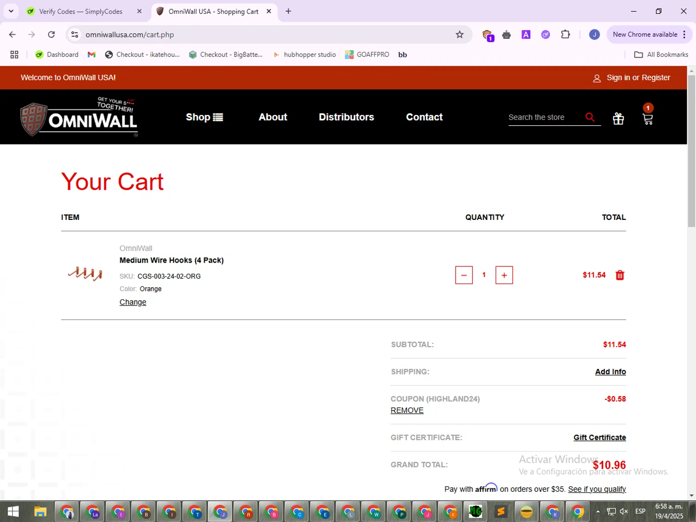
Task: Click Sign in or Register
Action: point(638,77)
